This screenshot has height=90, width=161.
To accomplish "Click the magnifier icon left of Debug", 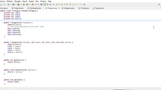I will pyautogui.click(x=5, y=4).
